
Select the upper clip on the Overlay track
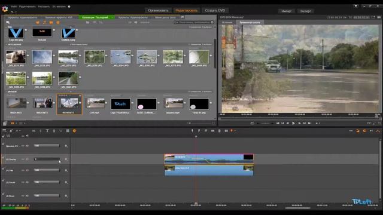[x=209, y=159]
